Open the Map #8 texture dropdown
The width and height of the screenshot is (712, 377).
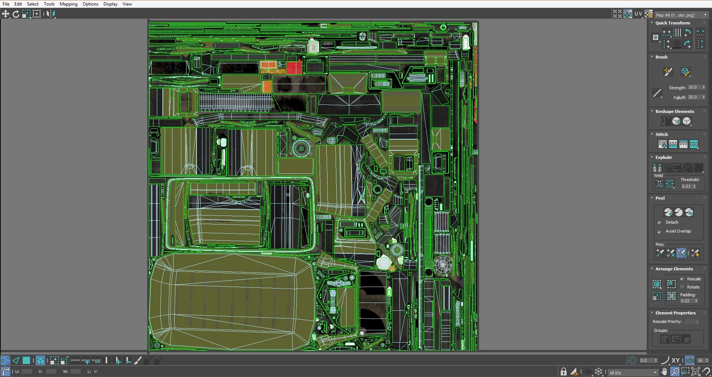pos(681,15)
